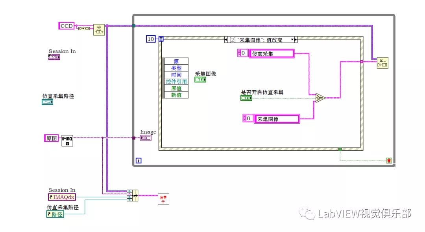
Task: Click the timeout constant value 10
Action: click(x=151, y=39)
